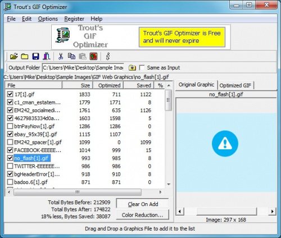The width and height of the screenshot is (281, 238).
Task: Click the Output Folder path field
Action: [x=83, y=68]
